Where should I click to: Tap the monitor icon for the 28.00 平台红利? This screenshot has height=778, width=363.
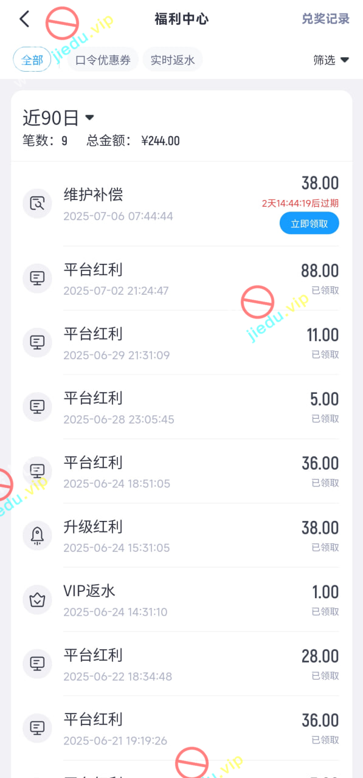38,664
